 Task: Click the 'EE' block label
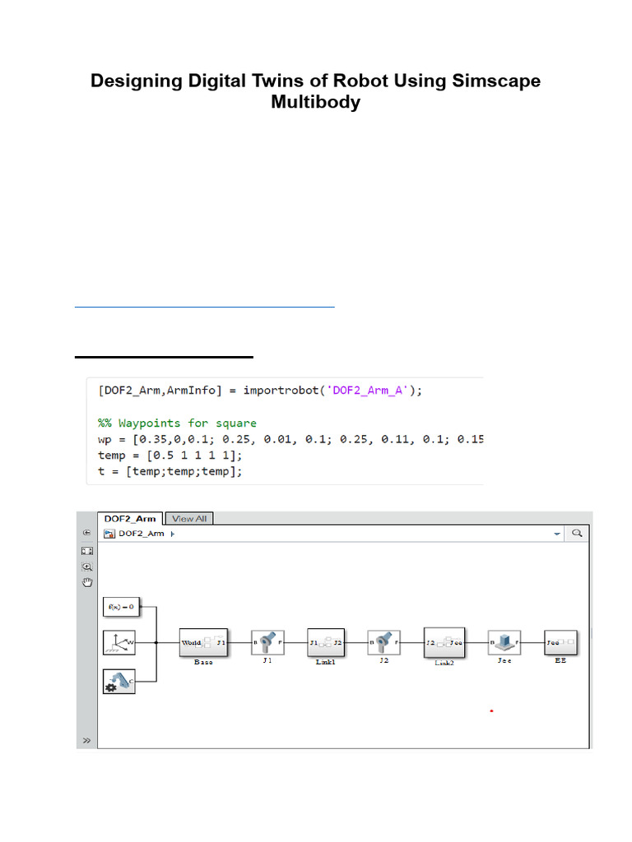click(560, 660)
